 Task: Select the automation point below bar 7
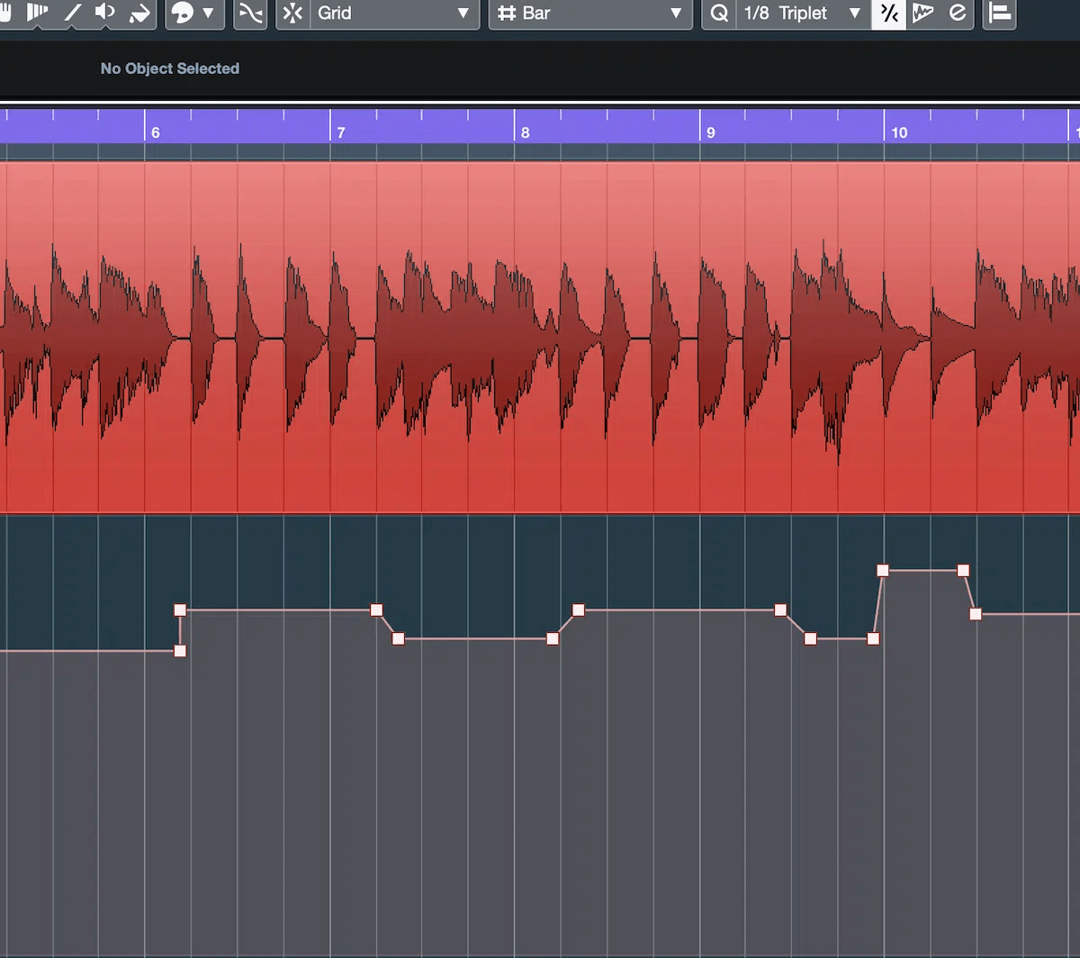[376, 610]
